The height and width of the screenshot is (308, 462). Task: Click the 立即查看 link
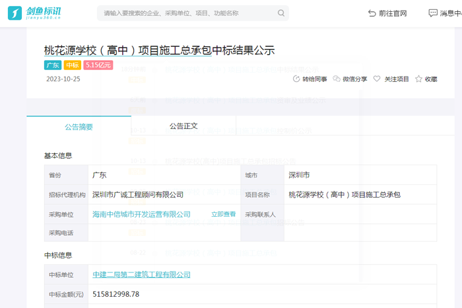(223, 214)
